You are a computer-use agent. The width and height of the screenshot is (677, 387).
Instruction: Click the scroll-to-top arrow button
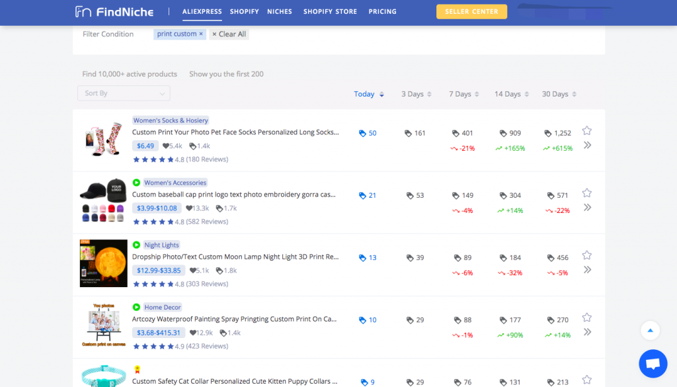pos(651,330)
